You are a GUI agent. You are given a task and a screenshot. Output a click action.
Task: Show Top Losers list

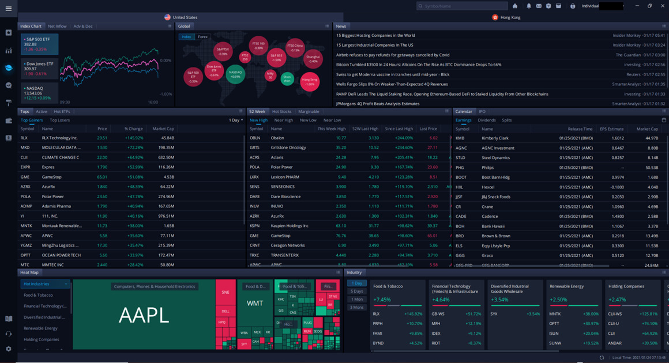click(x=60, y=120)
